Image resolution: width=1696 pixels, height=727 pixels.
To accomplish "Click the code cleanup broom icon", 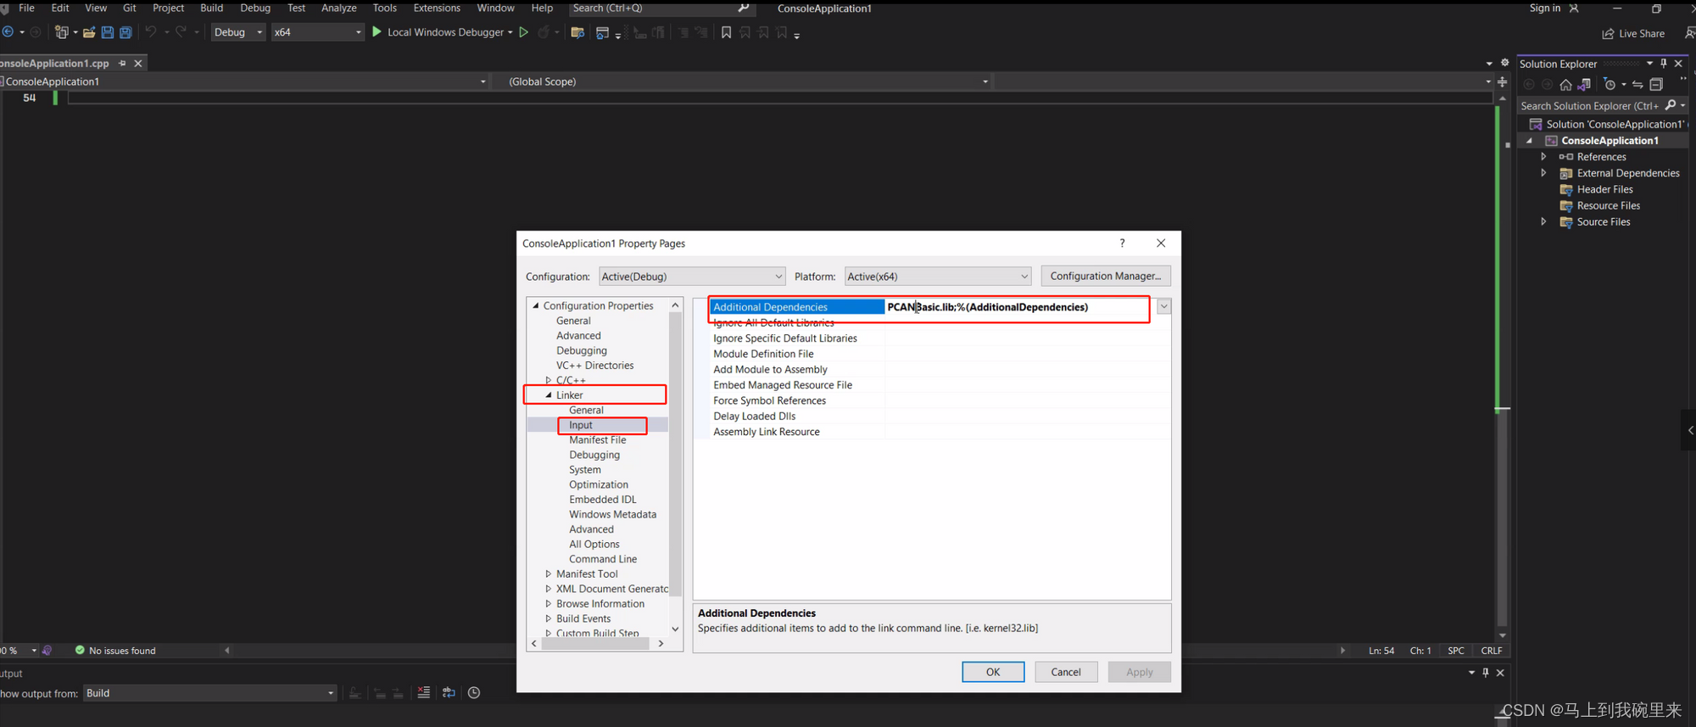I will [x=47, y=651].
